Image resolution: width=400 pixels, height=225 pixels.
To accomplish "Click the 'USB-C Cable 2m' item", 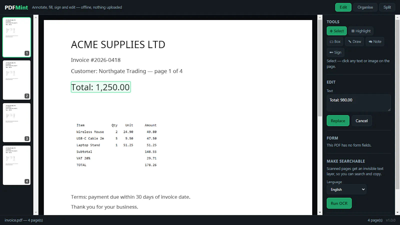I will pos(90,138).
